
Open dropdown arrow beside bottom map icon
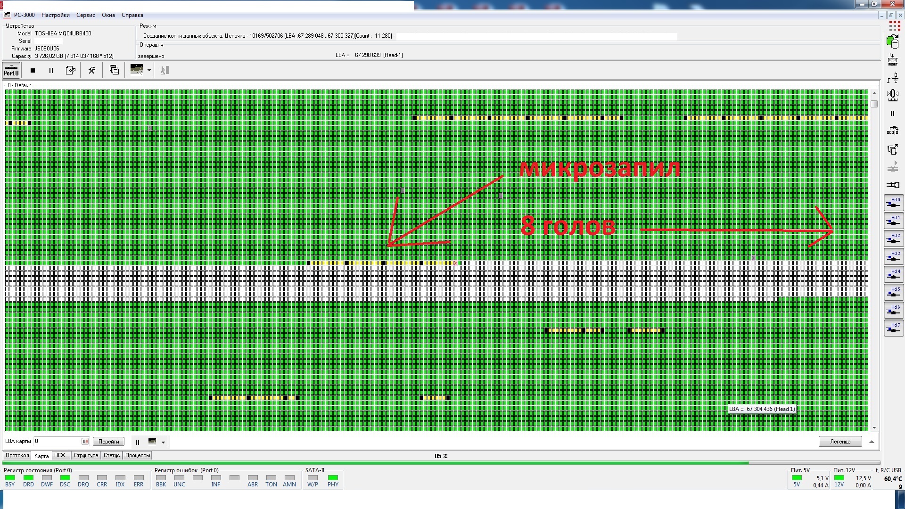click(x=163, y=442)
